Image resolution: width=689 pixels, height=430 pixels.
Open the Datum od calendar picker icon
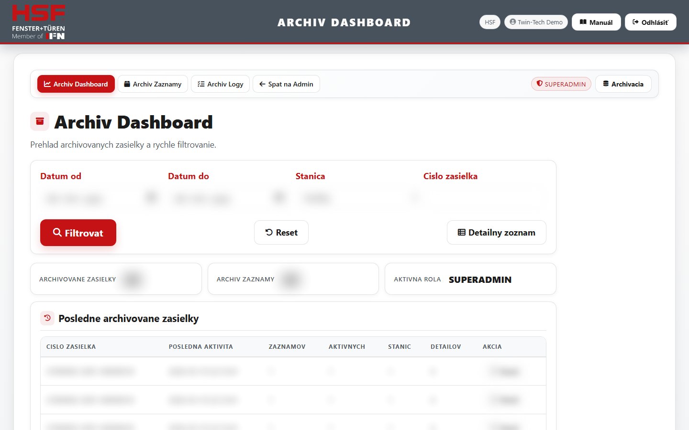(151, 197)
